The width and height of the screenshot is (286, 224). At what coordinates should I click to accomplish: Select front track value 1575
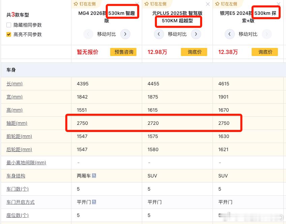click(153, 137)
